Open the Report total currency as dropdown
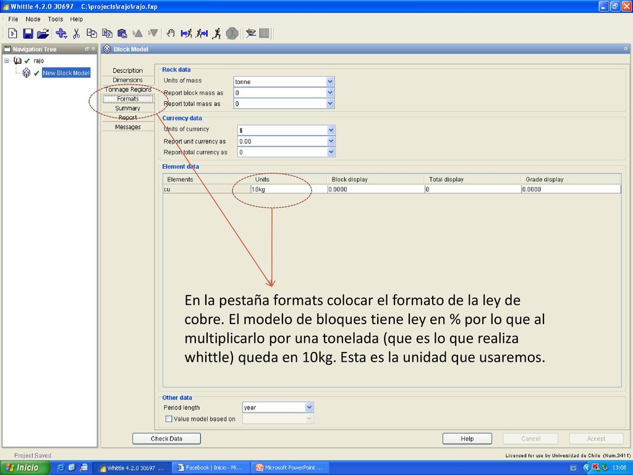 click(x=331, y=152)
